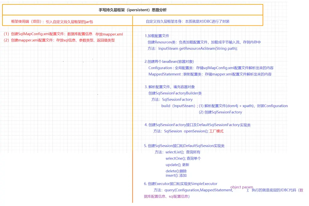
Task: Click the line '创建SqlSessionFactoryBuilder类'
Action: tap(175, 93)
